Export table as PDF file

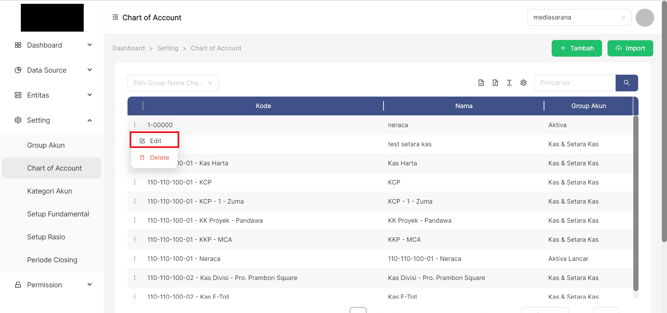[481, 83]
